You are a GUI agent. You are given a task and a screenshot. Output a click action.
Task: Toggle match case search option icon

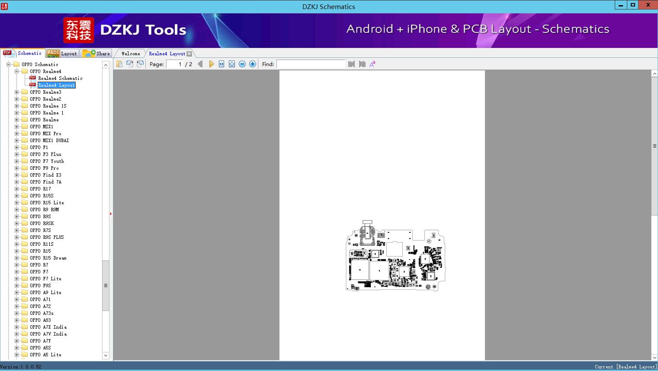coord(372,64)
